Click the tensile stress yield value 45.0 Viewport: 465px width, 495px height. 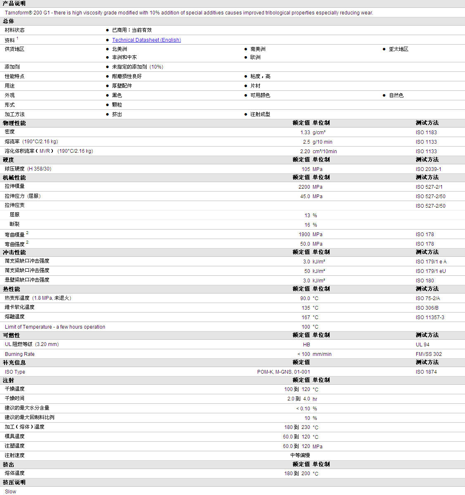tap(305, 197)
